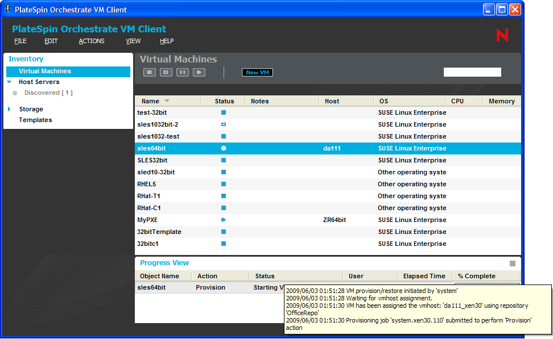The height and width of the screenshot is (339, 553).
Task: Click the status icon of SLES32bit
Action: (224, 161)
